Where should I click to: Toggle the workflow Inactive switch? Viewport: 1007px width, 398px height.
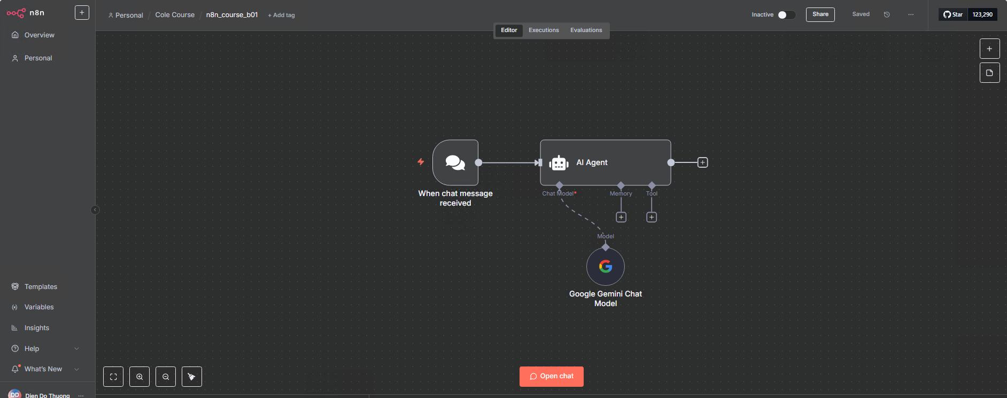(786, 15)
